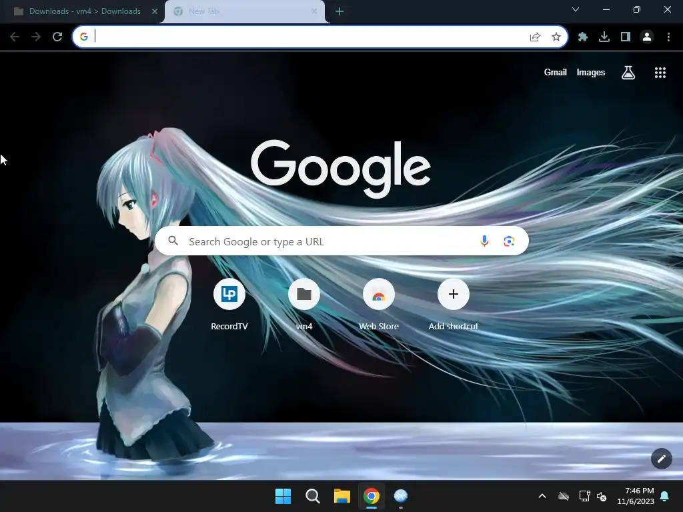Viewport: 683px width, 512px height.
Task: Open the profile avatar menu
Action: coord(647,37)
